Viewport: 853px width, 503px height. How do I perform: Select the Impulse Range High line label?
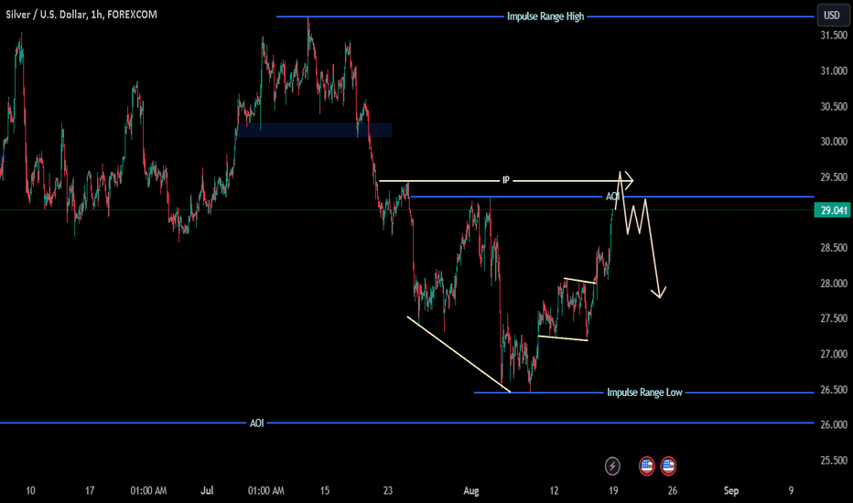coord(545,16)
